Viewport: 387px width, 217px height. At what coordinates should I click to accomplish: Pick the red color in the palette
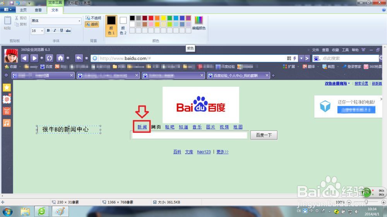(151, 18)
